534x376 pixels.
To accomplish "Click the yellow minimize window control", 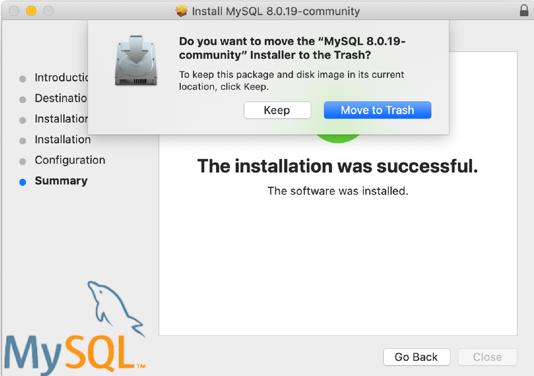I will point(31,11).
